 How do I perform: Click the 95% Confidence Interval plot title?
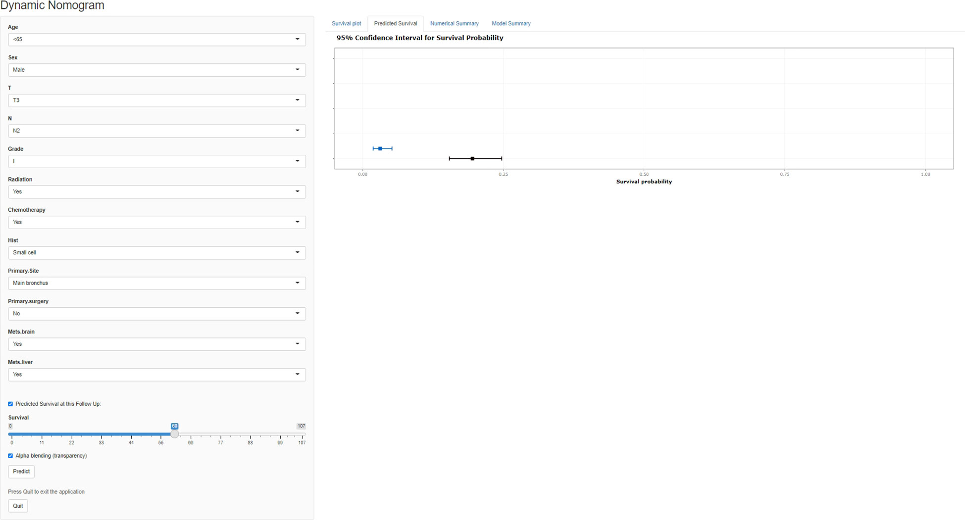coord(420,38)
